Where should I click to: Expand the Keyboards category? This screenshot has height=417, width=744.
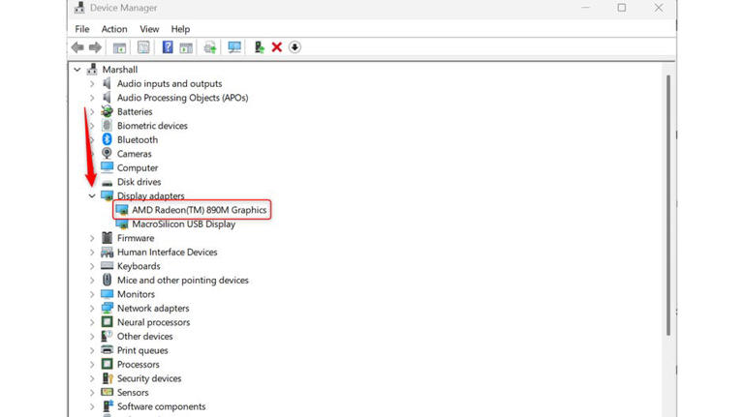pos(93,266)
